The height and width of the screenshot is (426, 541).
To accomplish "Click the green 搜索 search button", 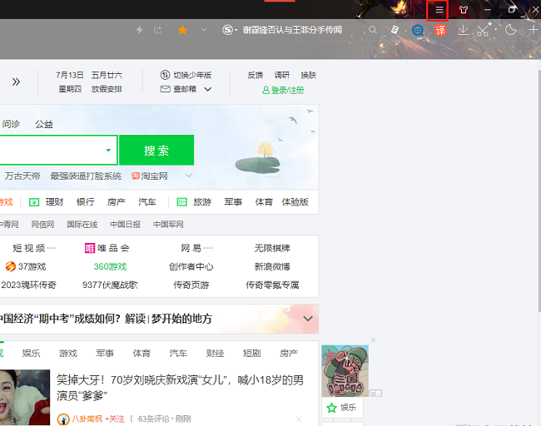I will (156, 150).
